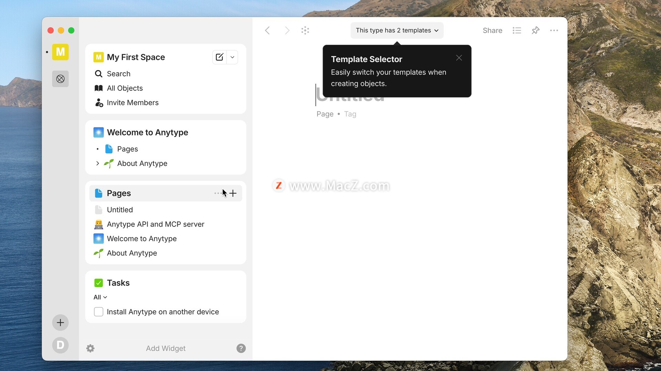Open widget settings gear icon

(90, 348)
